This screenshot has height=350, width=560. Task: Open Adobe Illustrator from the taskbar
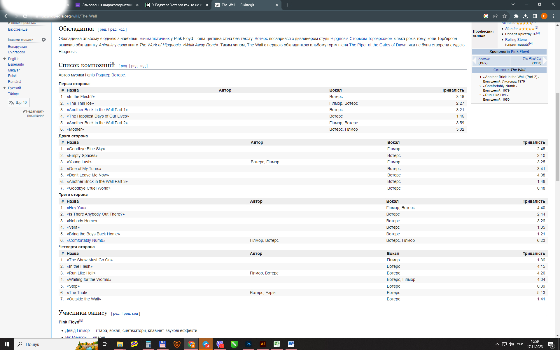tap(262, 344)
